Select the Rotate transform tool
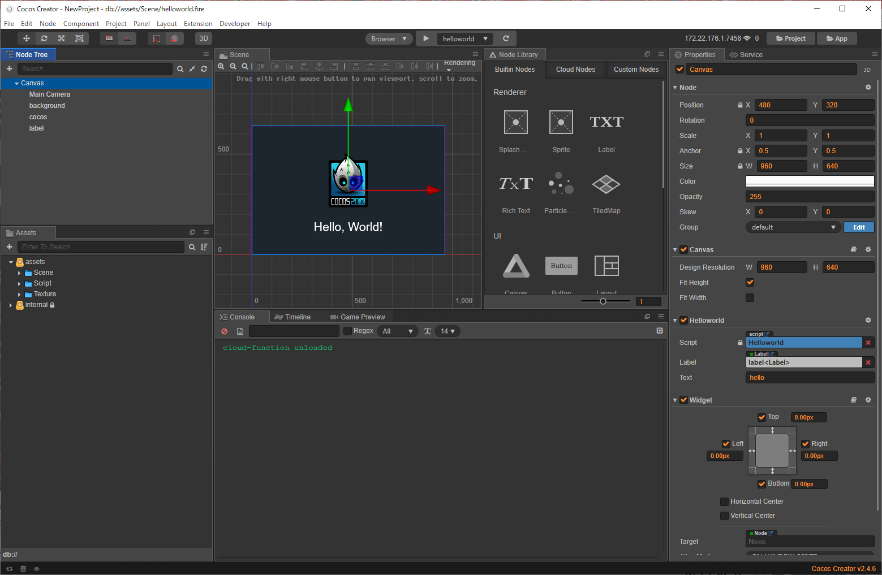Viewport: 882px width, 575px height. 44,38
